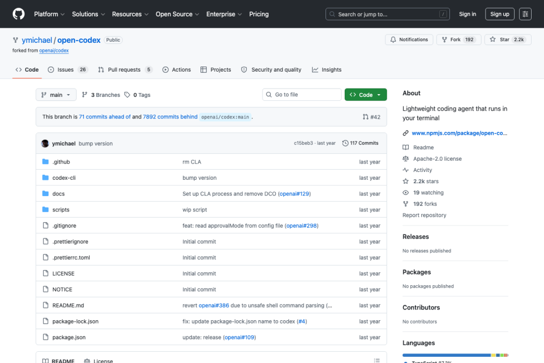Click the pull request #42 icon
Viewport: 544px width, 363px height.
point(365,117)
